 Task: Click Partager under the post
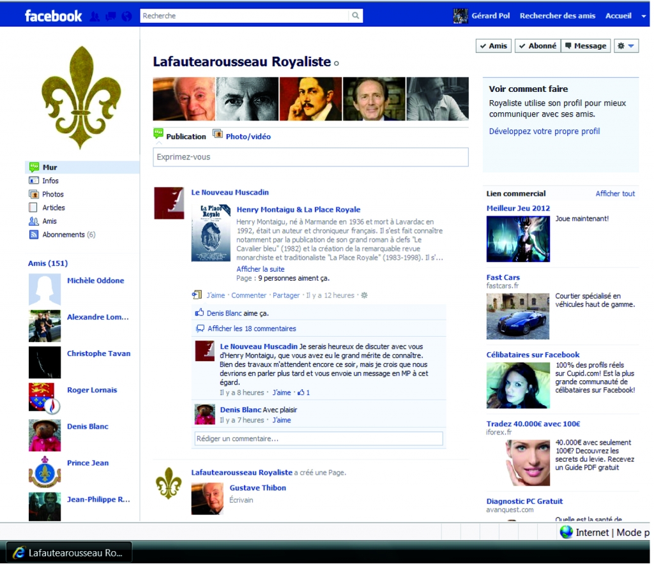click(x=286, y=295)
